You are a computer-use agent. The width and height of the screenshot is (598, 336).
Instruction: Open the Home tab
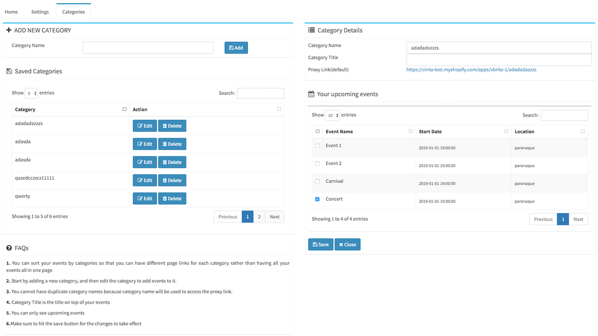[x=11, y=12]
